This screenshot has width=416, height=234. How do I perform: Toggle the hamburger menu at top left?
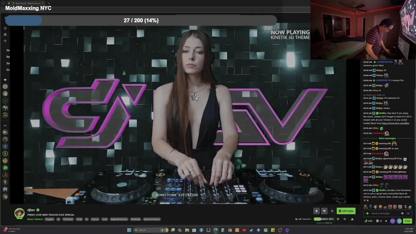(5, 18)
